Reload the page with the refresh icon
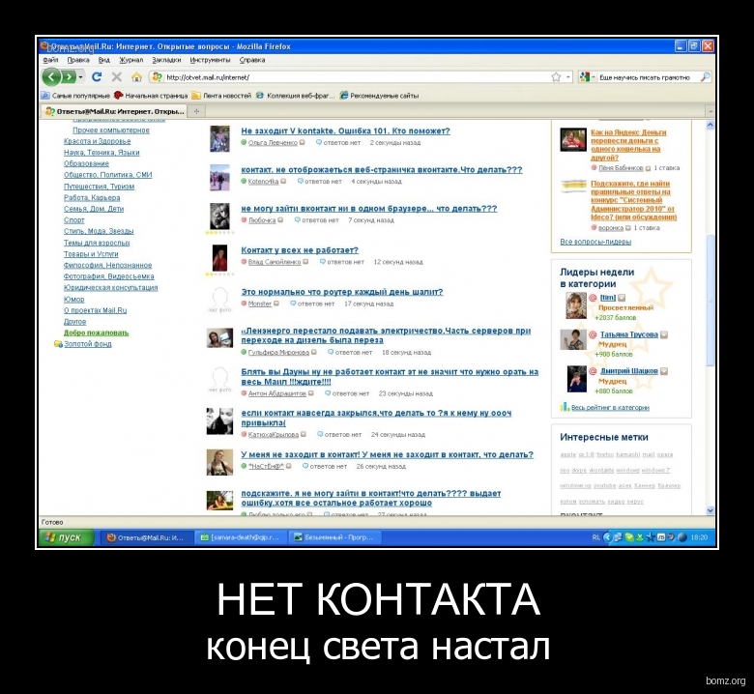 tap(97, 77)
